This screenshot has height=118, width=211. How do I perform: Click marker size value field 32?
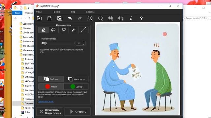click(x=79, y=43)
